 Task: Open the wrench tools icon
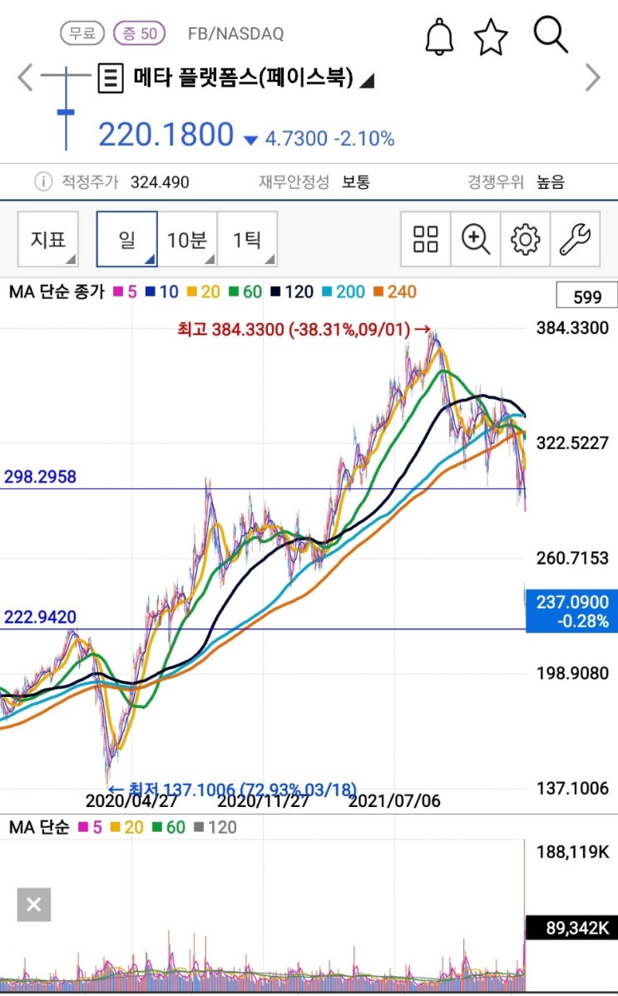click(575, 239)
